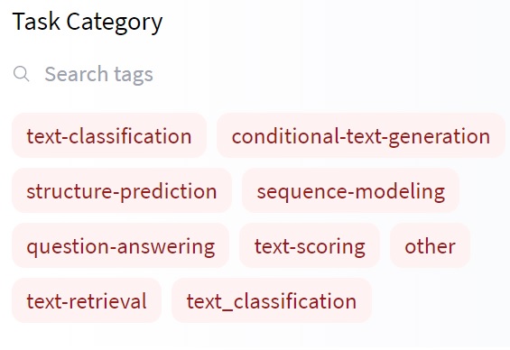Image resolution: width=510 pixels, height=350 pixels.
Task: Click the word 'answering' in question-answering tag
Action: click(166, 246)
